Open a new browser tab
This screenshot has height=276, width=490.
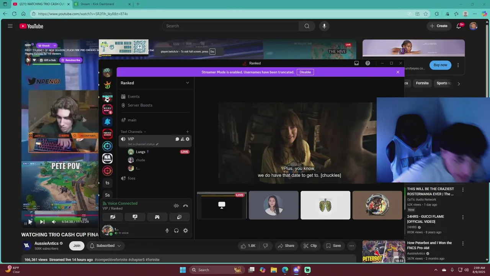(138, 4)
